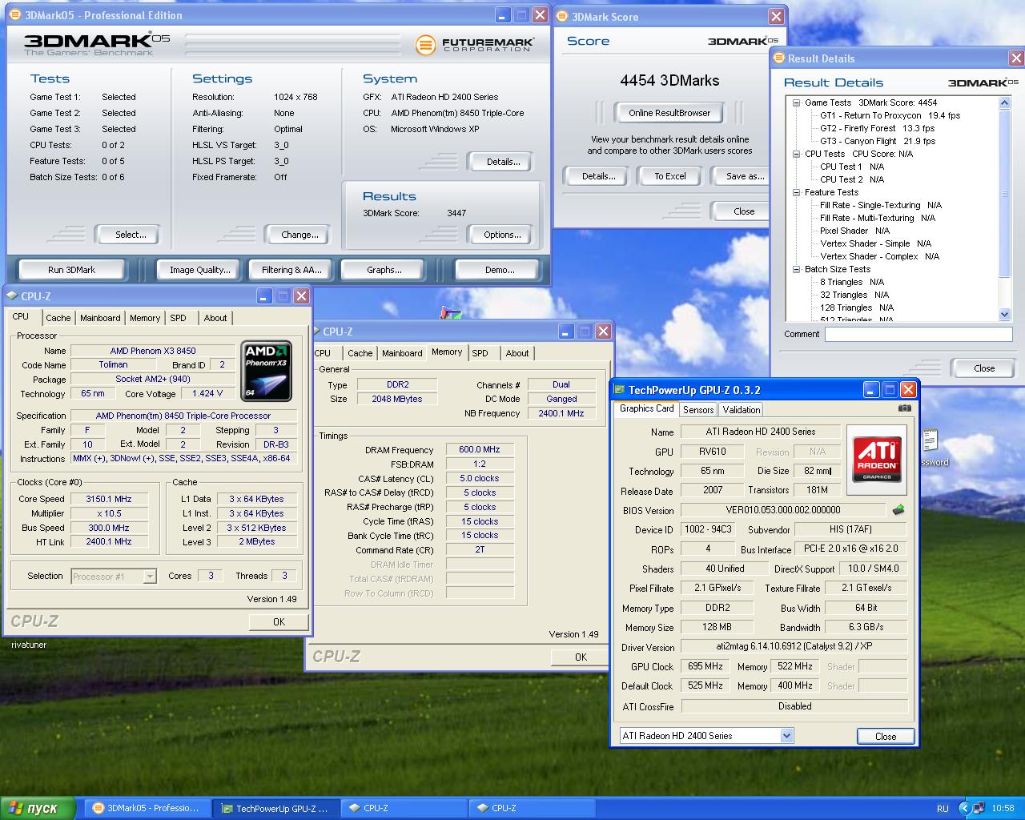
Task: Switch to the Mainboard tab in front CPU-Z
Action: (100, 318)
